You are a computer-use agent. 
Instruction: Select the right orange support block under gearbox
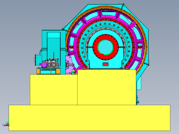point(58,71)
